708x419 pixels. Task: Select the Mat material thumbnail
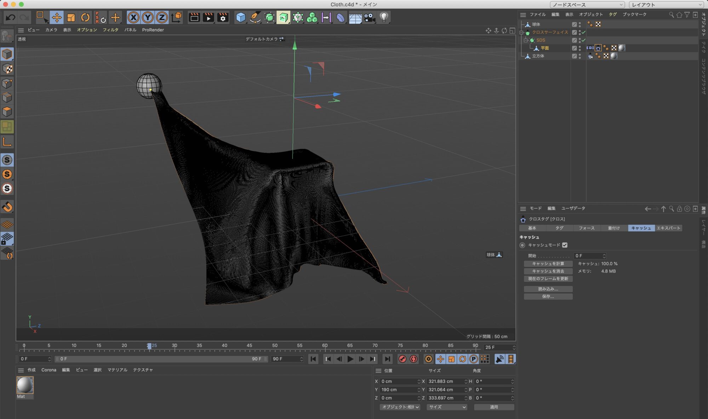(25, 385)
